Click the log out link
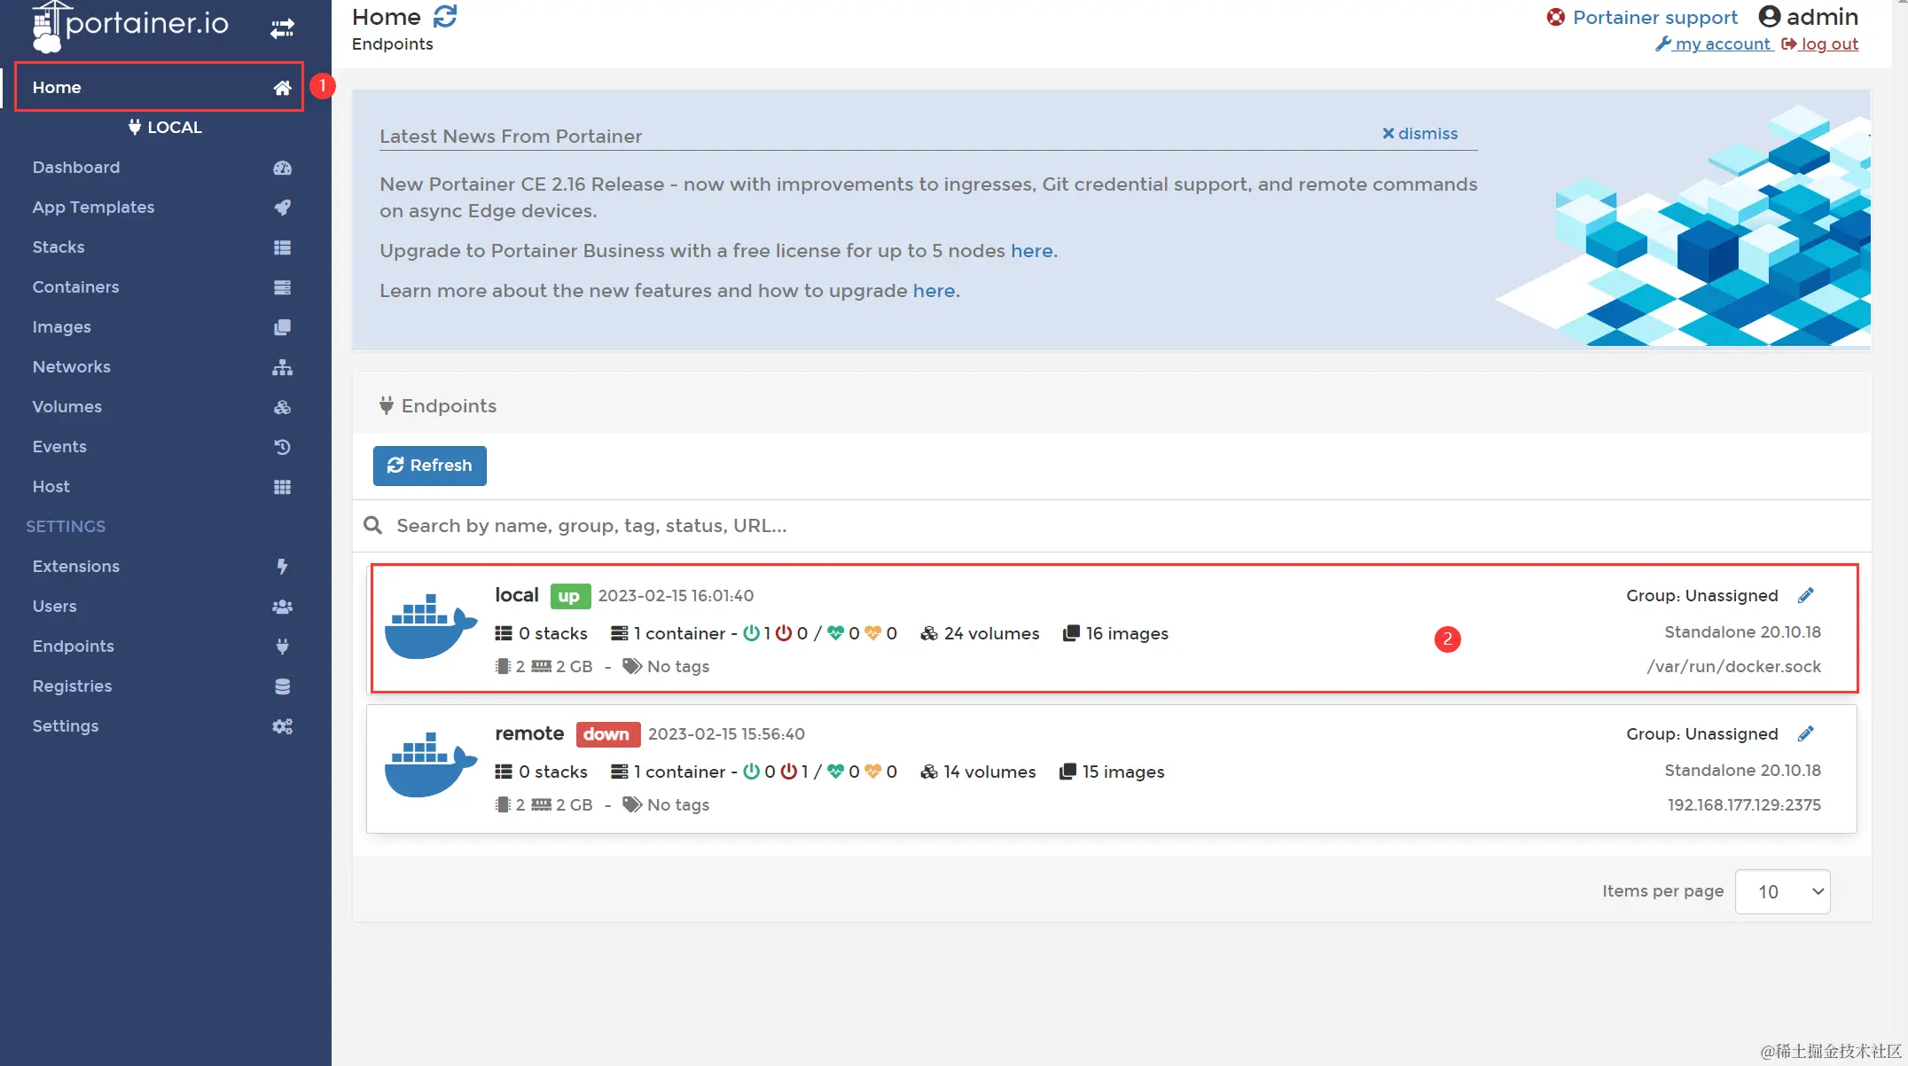1908x1066 pixels. (x=1828, y=43)
